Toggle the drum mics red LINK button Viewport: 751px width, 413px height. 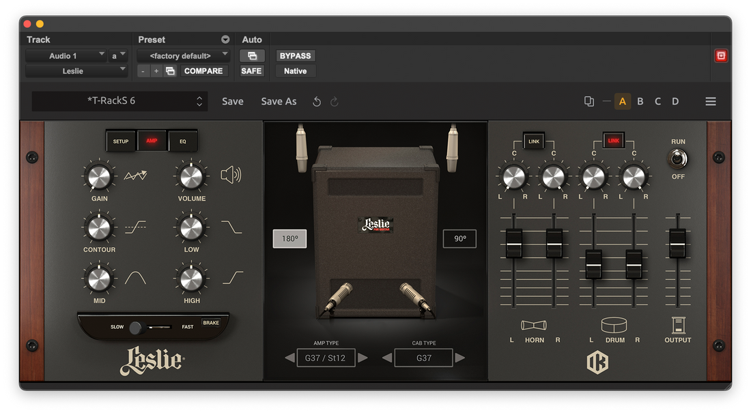tap(614, 141)
